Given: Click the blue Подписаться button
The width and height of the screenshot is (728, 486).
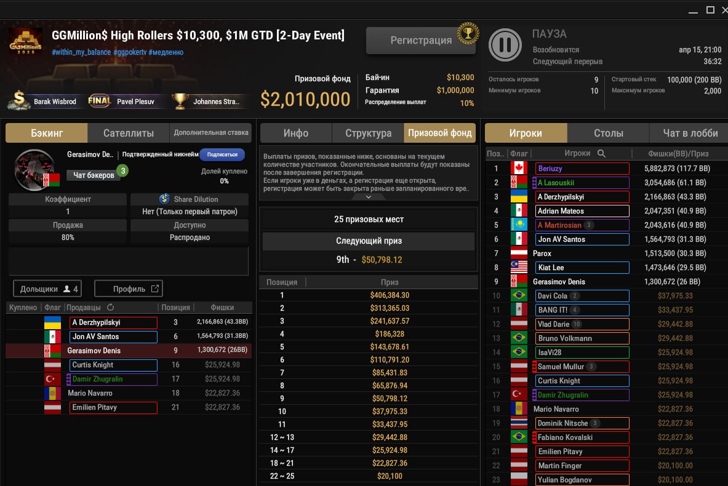Looking at the screenshot, I should click(x=222, y=154).
